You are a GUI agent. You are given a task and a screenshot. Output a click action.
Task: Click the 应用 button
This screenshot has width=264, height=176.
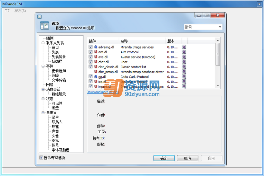[x=212, y=158]
